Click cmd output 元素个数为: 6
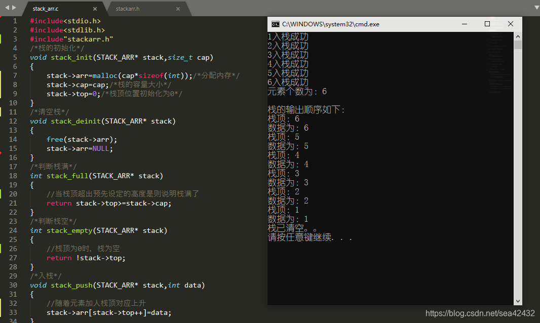This screenshot has height=323, width=540. tap(297, 92)
